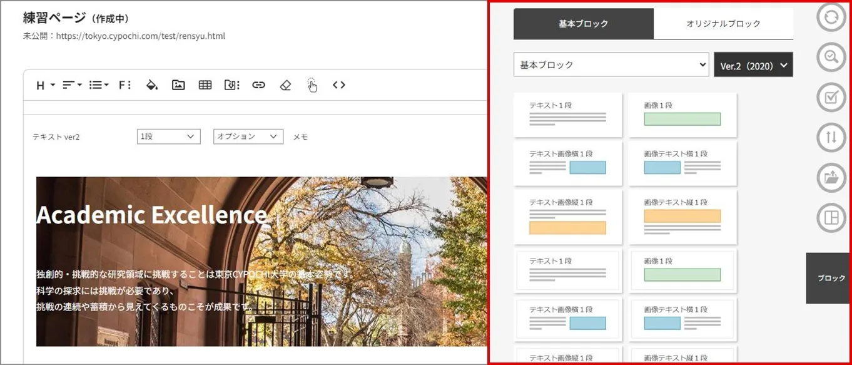Click the checkbox checklist icon in sidebar
Screen dimensions: 852x365
pos(831,98)
